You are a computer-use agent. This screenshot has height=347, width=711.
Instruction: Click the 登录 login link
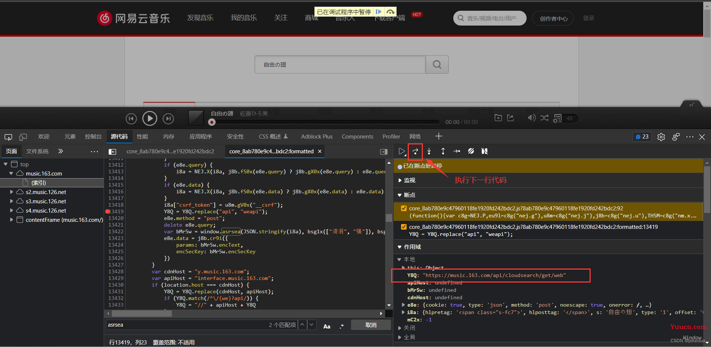588,18
